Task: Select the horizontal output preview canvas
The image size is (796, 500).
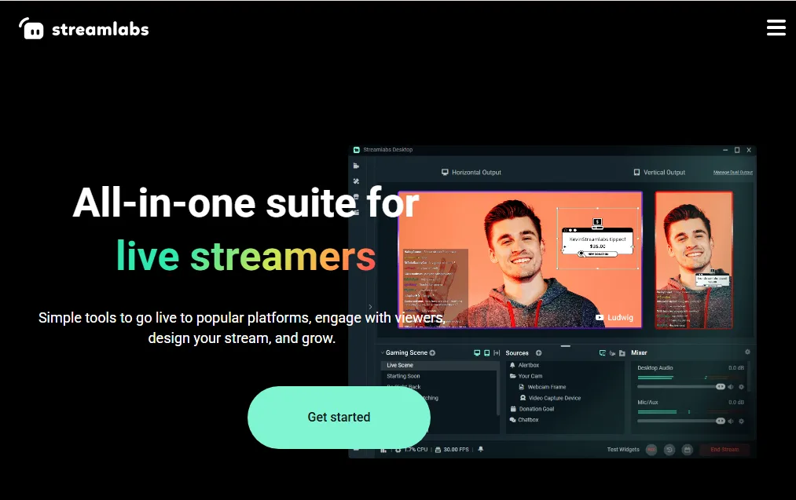Action: 520,260
